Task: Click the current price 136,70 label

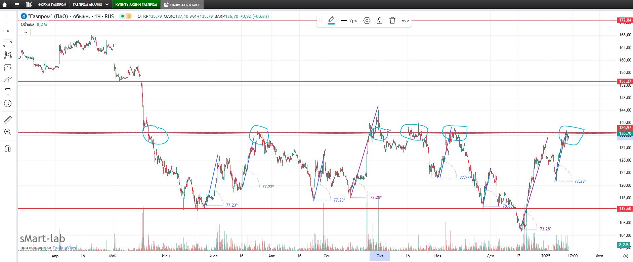Action: point(625,133)
